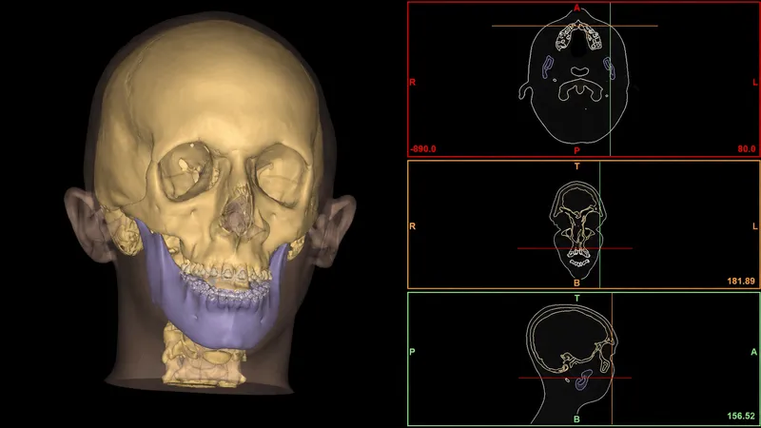761x428 pixels.
Task: Click the green 'B' label in sagittal view
Action: 576,419
